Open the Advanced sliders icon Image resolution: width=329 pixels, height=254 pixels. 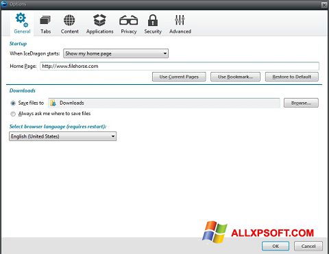[x=180, y=20]
